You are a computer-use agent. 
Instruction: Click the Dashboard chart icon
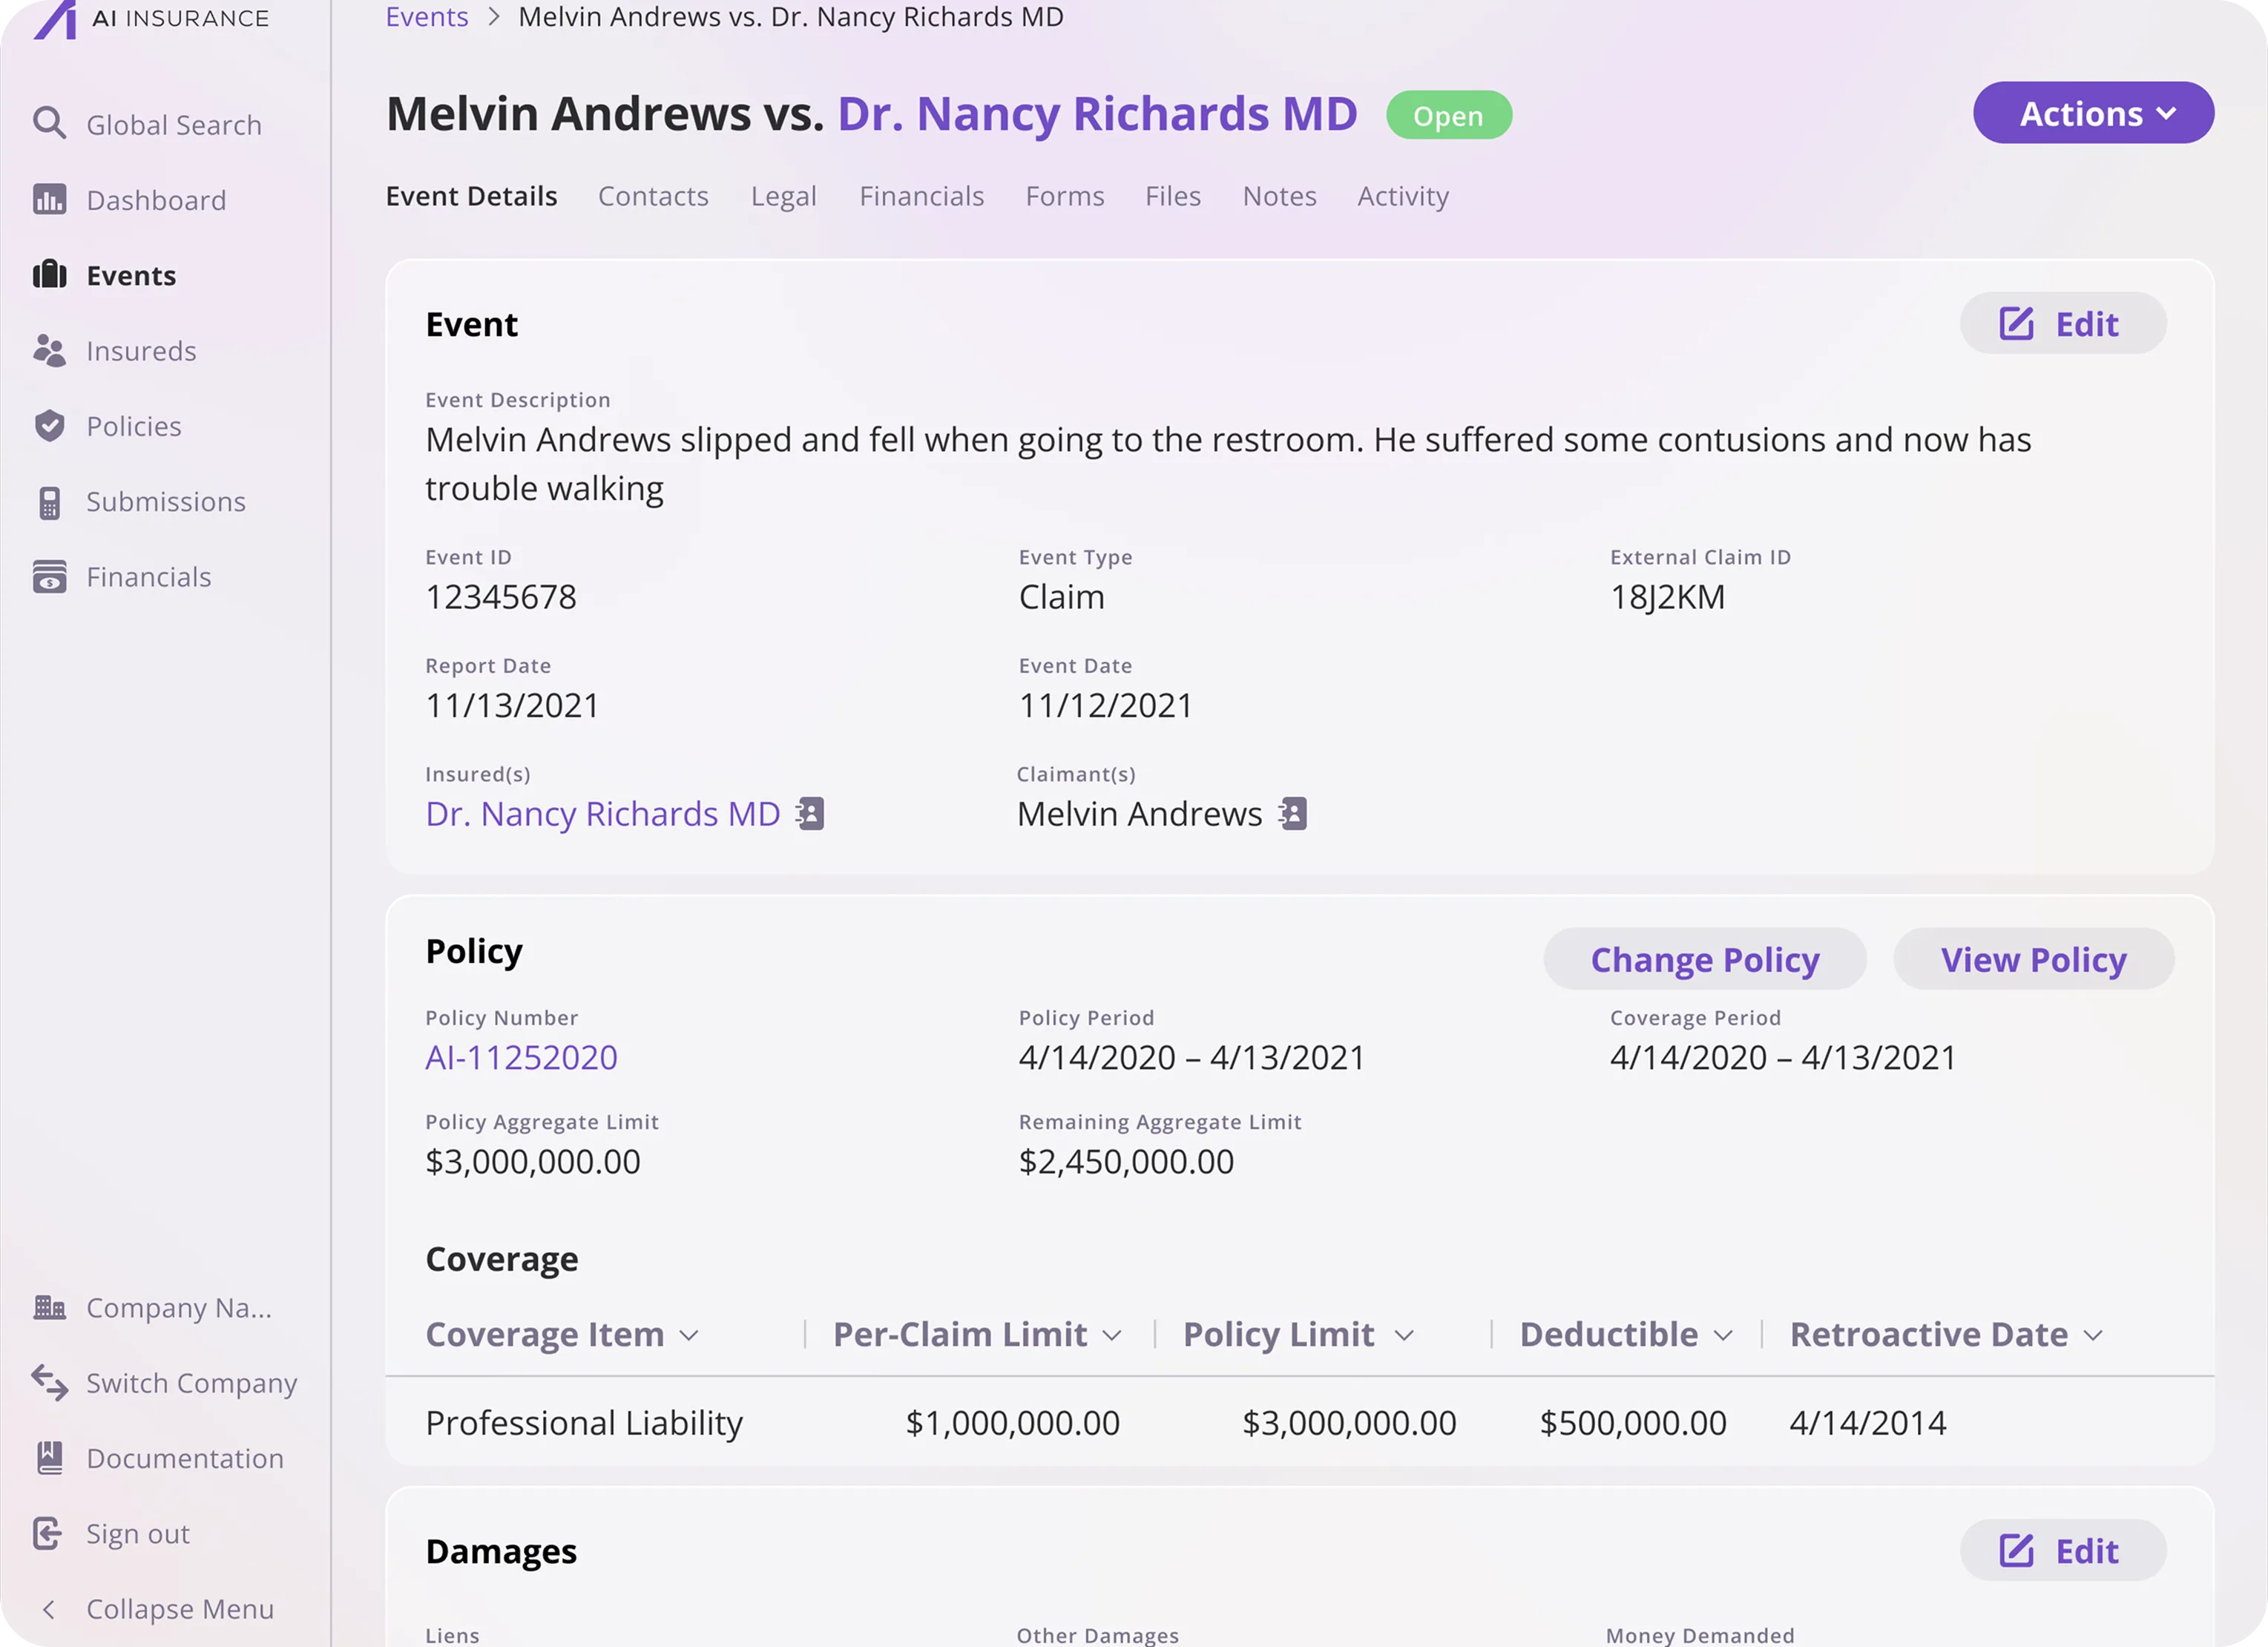coord(49,199)
